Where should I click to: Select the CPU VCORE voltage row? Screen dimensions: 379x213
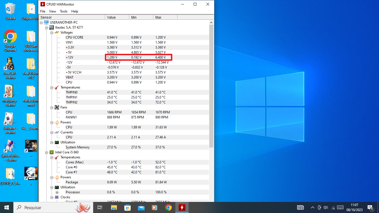pos(137,37)
